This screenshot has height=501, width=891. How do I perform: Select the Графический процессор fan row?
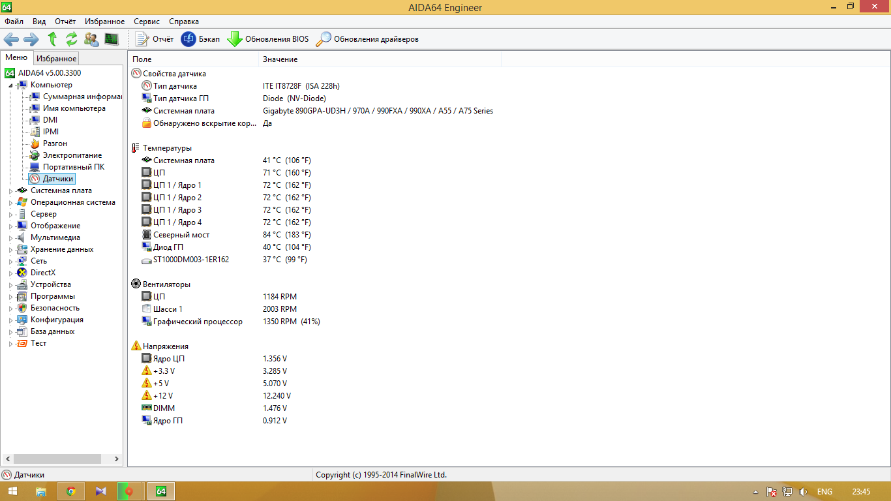[230, 322]
